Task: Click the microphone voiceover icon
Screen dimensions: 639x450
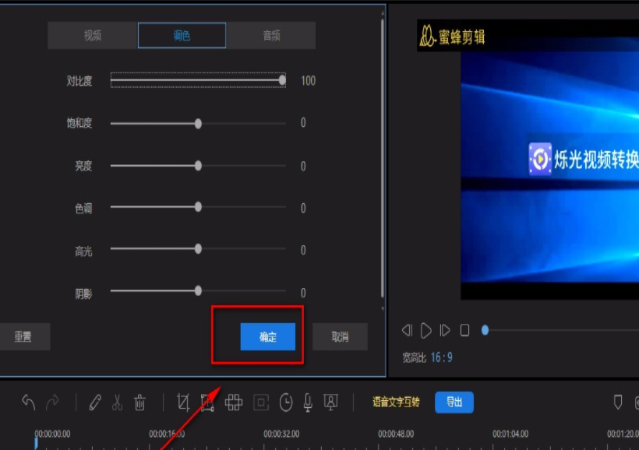Action: pyautogui.click(x=308, y=403)
